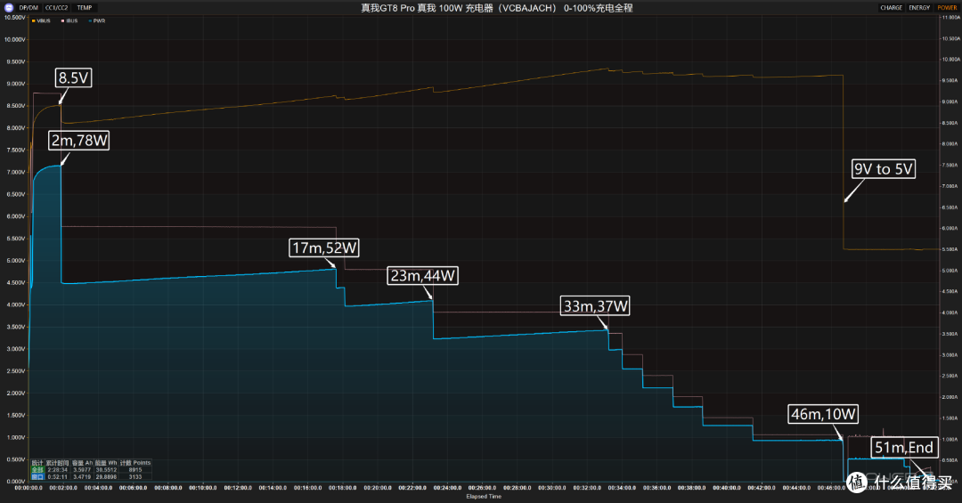
Task: Toggle the CC1/CC2 trace button
Action: (56, 8)
